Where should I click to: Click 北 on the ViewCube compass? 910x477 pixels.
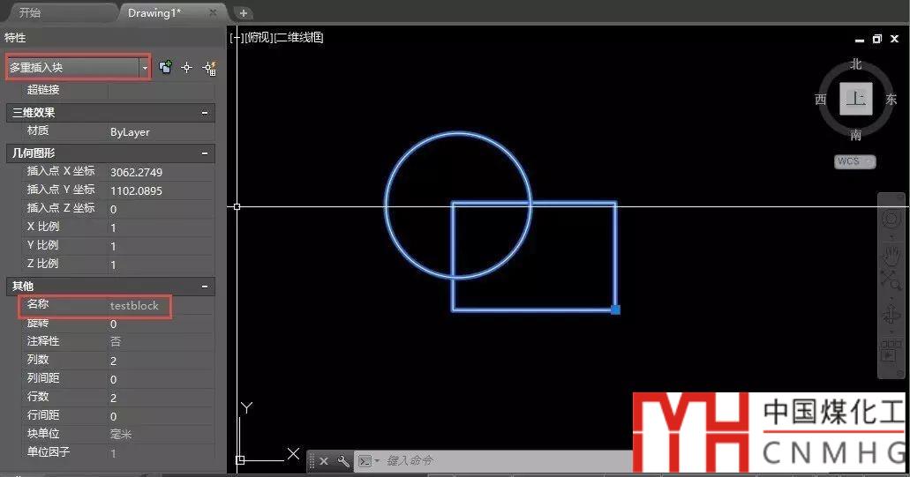click(x=856, y=63)
